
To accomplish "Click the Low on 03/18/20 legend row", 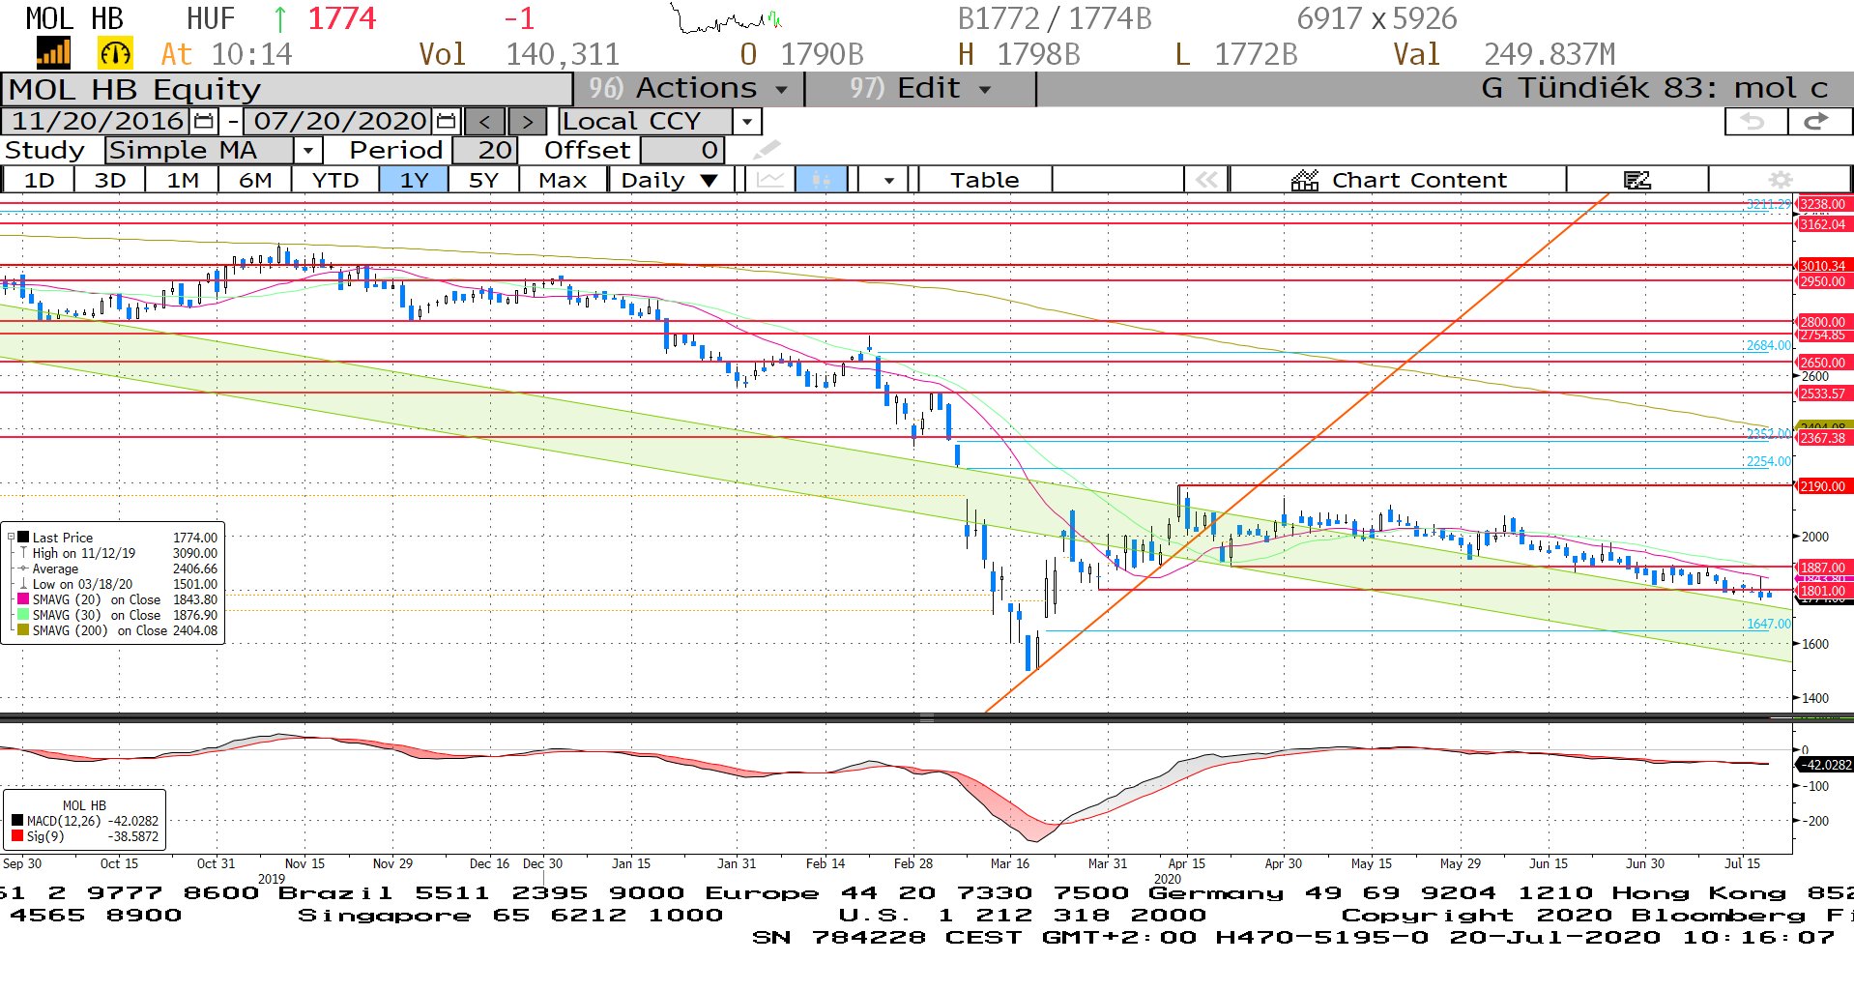I will [x=117, y=584].
